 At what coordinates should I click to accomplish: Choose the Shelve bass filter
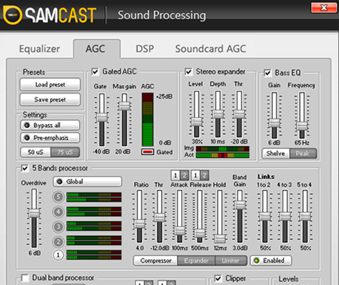click(x=276, y=153)
